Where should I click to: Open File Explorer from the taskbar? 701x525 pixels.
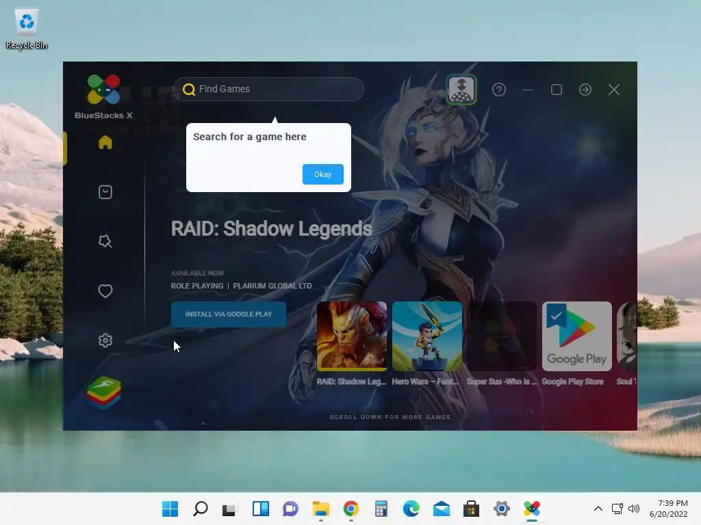[x=320, y=509]
